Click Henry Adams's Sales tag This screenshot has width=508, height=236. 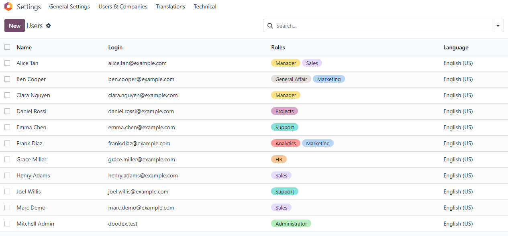[x=281, y=175]
